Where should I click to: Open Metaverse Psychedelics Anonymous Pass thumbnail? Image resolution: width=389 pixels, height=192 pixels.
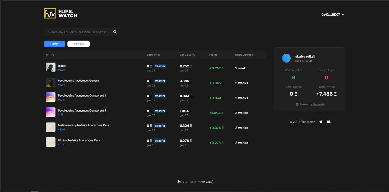pyautogui.click(x=51, y=127)
